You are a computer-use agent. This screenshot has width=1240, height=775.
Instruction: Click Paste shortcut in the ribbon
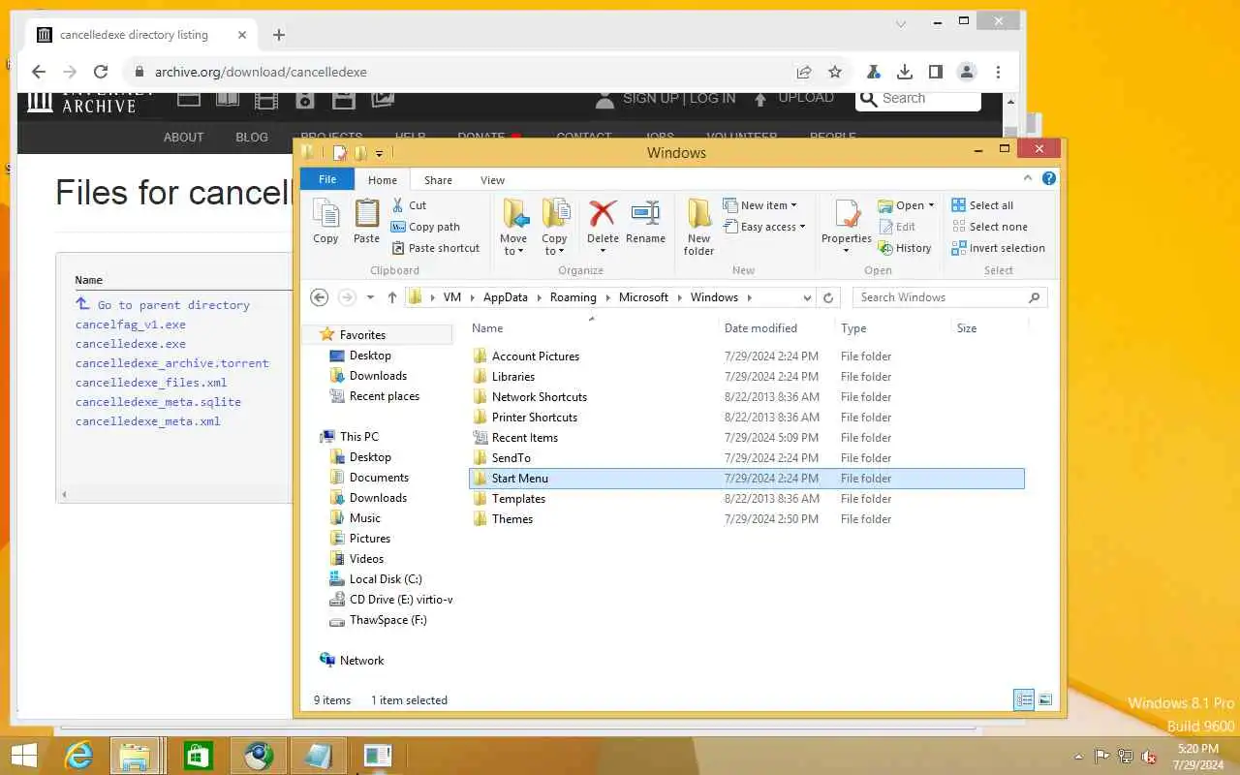(435, 248)
